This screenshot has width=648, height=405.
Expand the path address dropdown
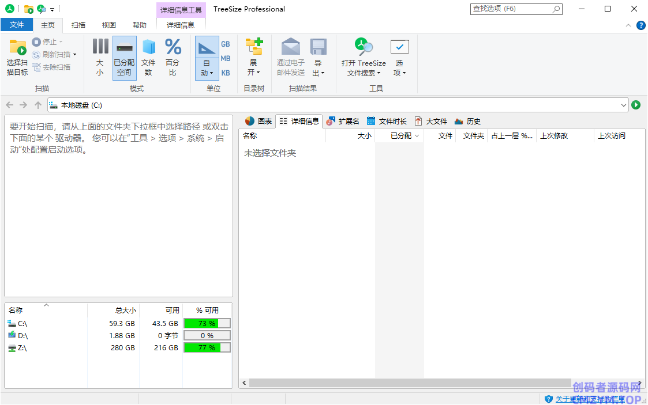coord(623,105)
